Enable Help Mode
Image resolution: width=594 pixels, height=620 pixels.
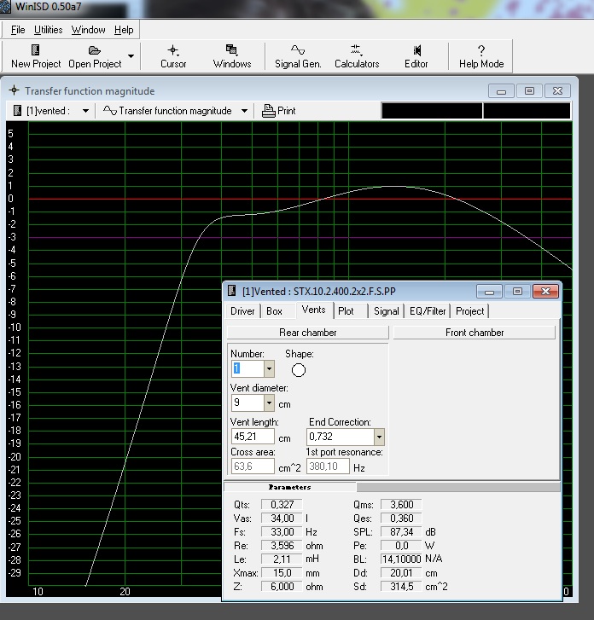coord(481,51)
